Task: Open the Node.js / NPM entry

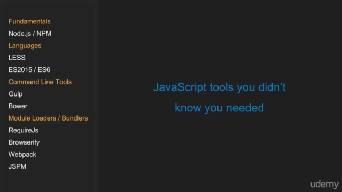Action: pyautogui.click(x=30, y=34)
